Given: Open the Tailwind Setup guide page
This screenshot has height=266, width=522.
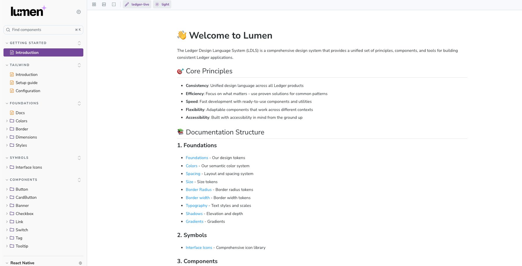Looking at the screenshot, I should 26,83.
